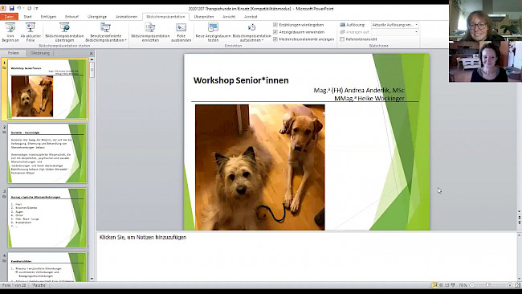Enable Referentenansicht checkbox

pos(342,39)
